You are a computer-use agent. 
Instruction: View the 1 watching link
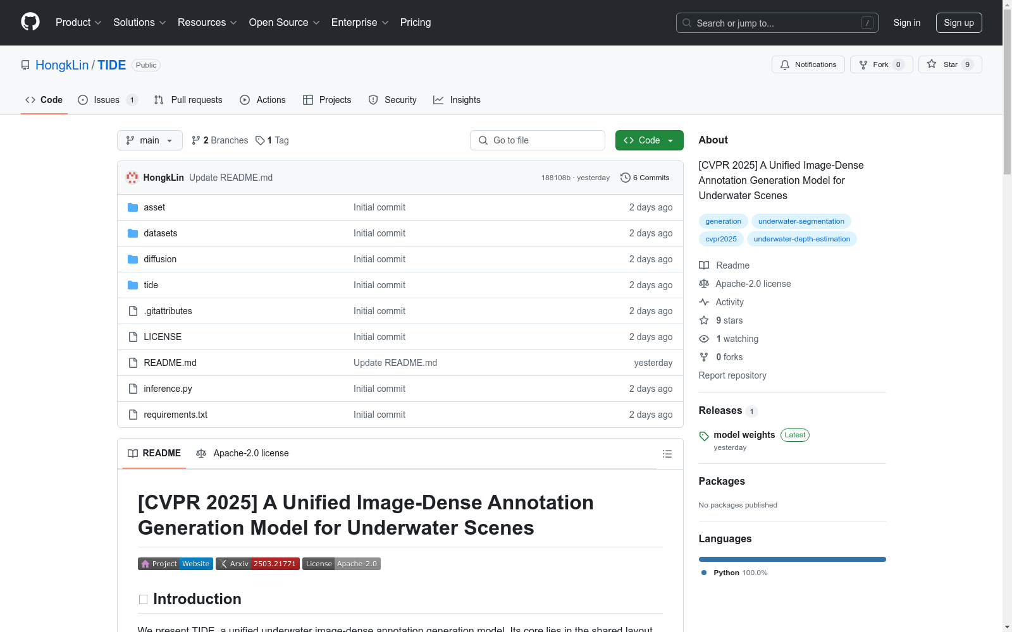click(x=729, y=339)
